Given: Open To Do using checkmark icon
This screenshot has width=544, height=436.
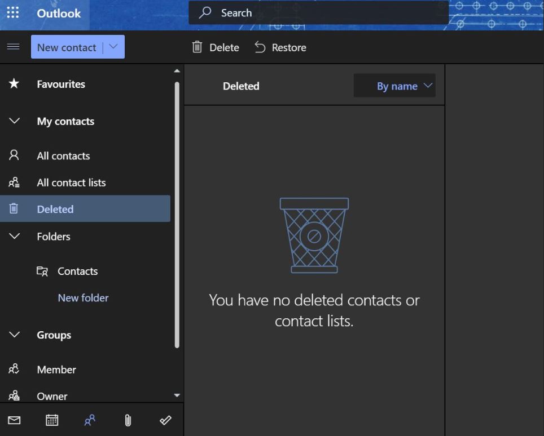Looking at the screenshot, I should (x=165, y=420).
